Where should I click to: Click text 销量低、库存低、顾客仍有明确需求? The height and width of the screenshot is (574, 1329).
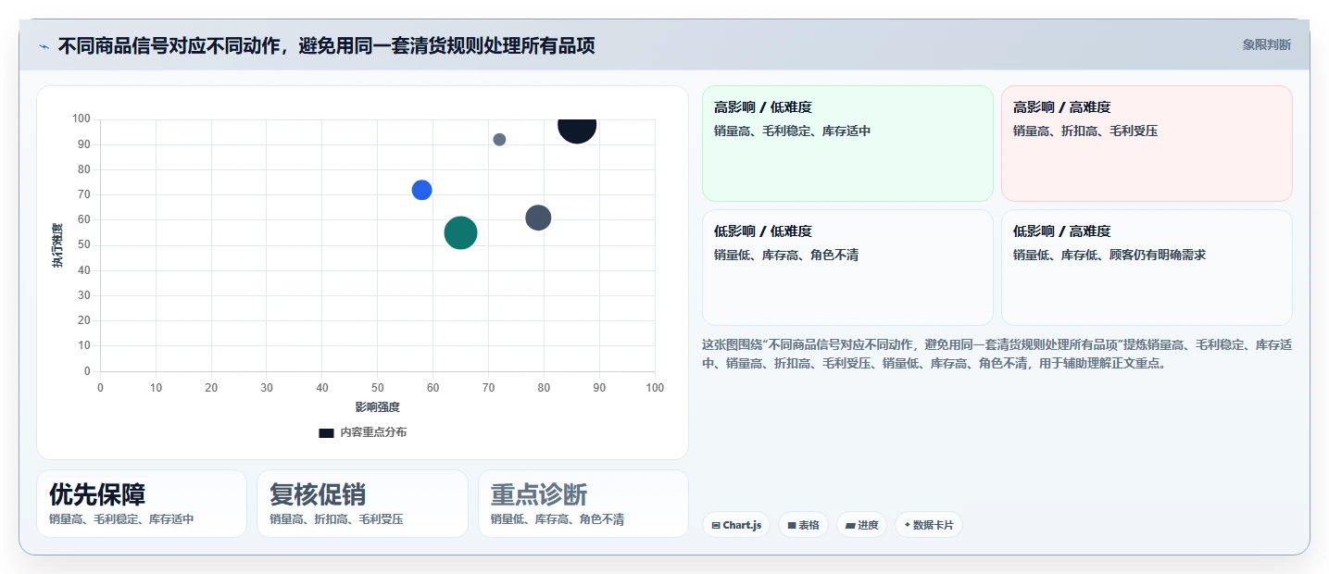coord(1110,255)
